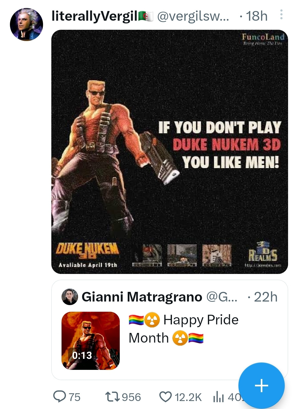Viewport: 298px width, 409px height.
Task: Tap the literallyVergil display name
Action: [x=95, y=16]
